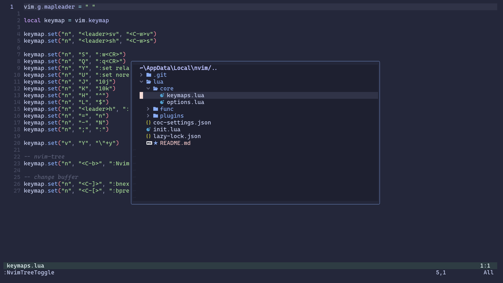Screen dimensions: 503x283
Task: Click the closed folder icon of .git
Action: pos(148,75)
